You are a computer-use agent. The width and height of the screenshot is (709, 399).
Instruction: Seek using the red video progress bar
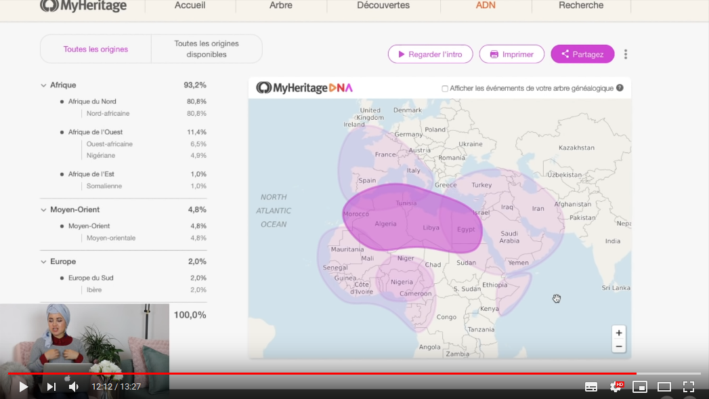(339, 373)
